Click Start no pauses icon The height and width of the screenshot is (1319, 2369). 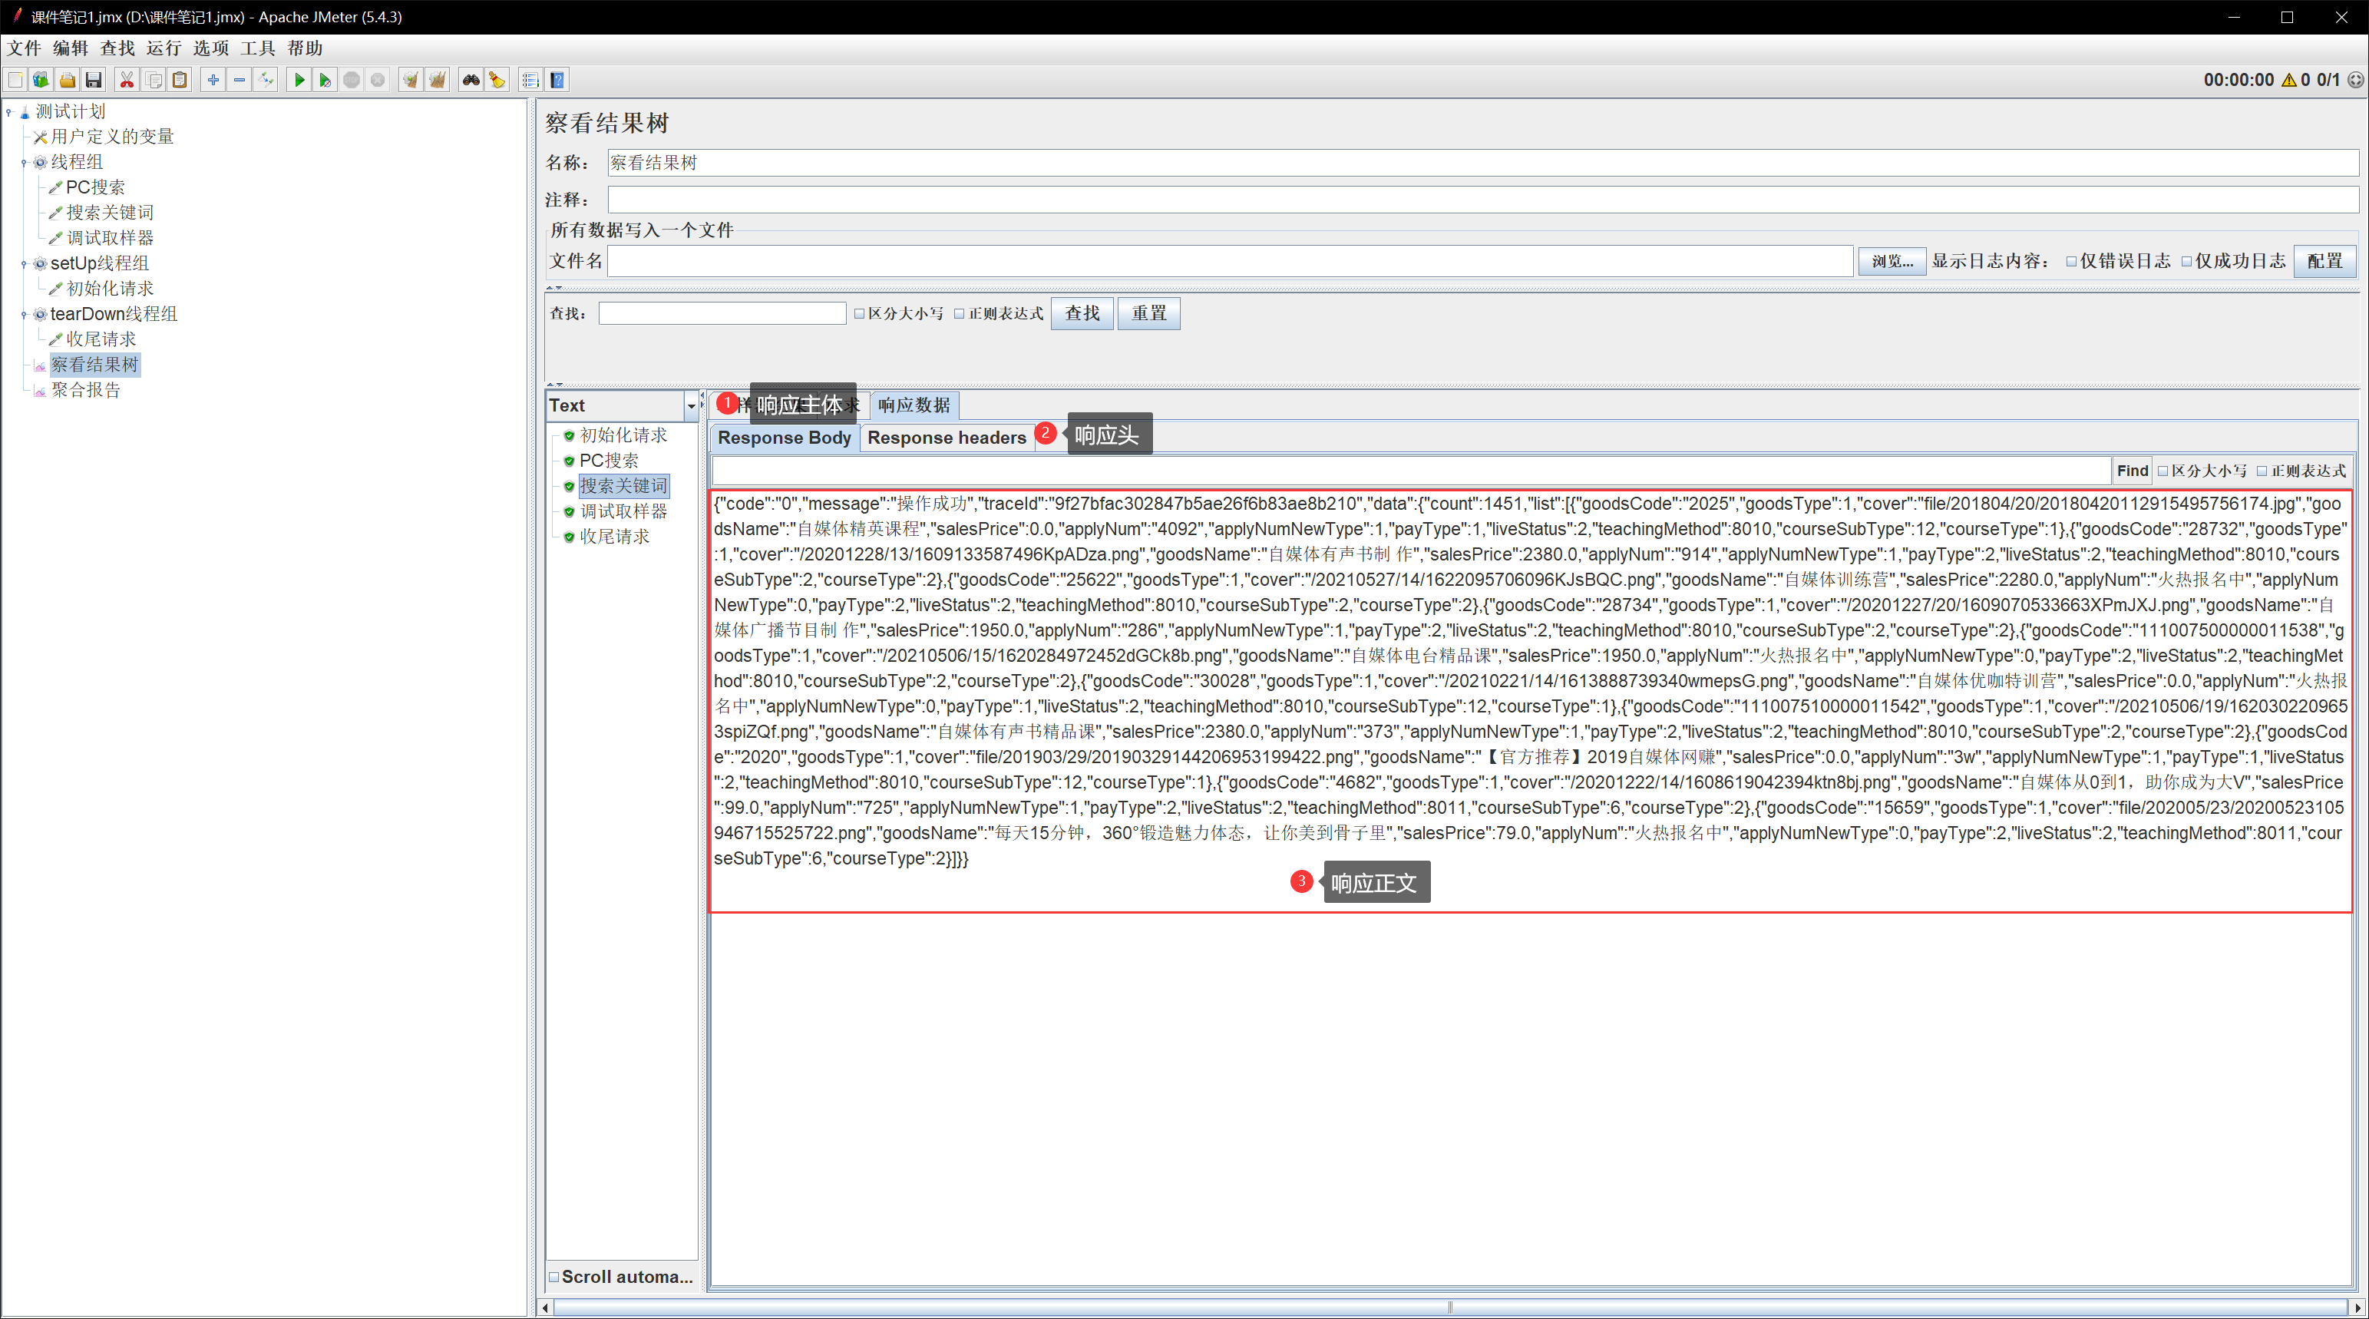(325, 80)
